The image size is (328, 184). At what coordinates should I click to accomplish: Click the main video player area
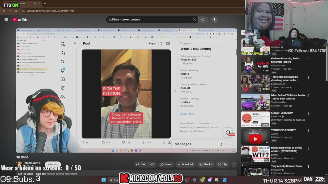tap(126, 90)
